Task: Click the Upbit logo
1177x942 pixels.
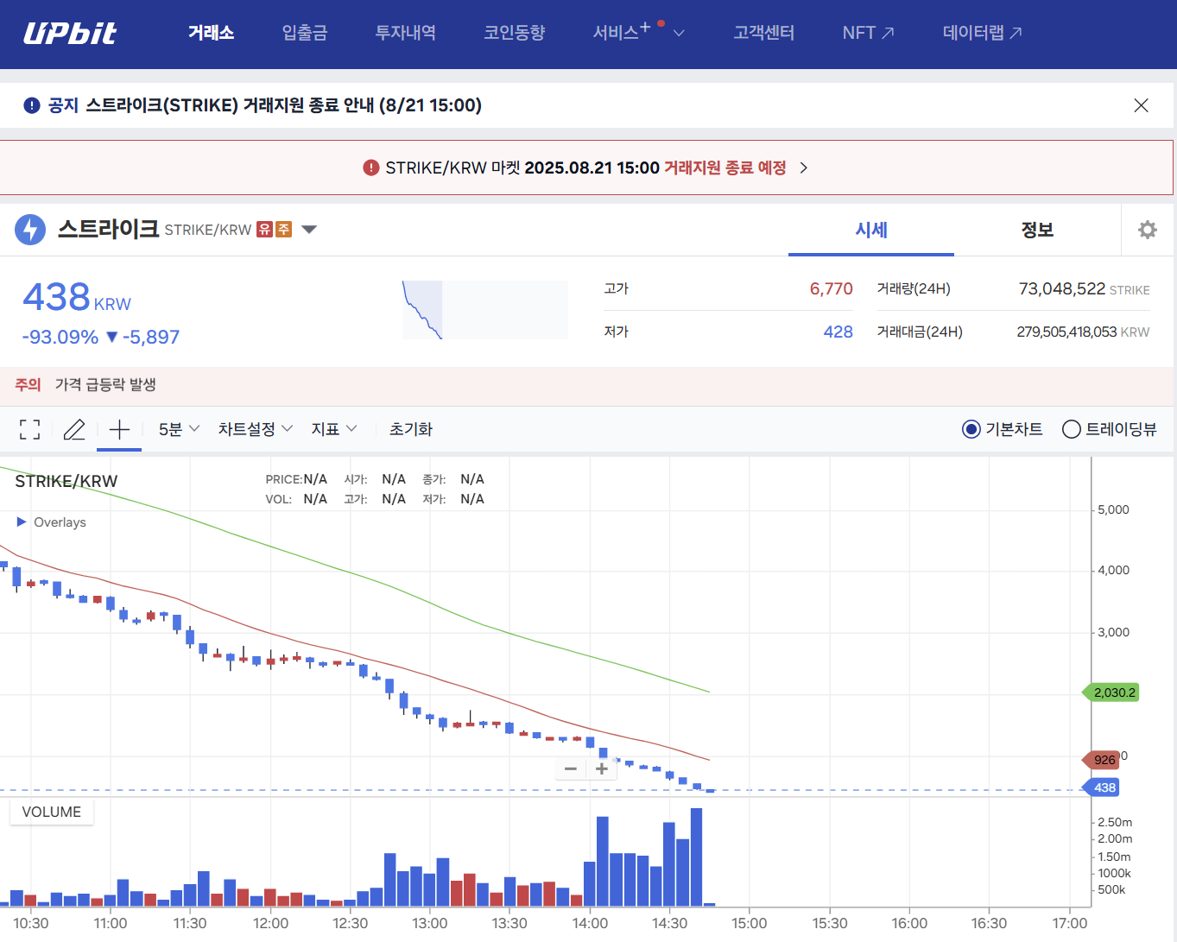Action: 69,34
